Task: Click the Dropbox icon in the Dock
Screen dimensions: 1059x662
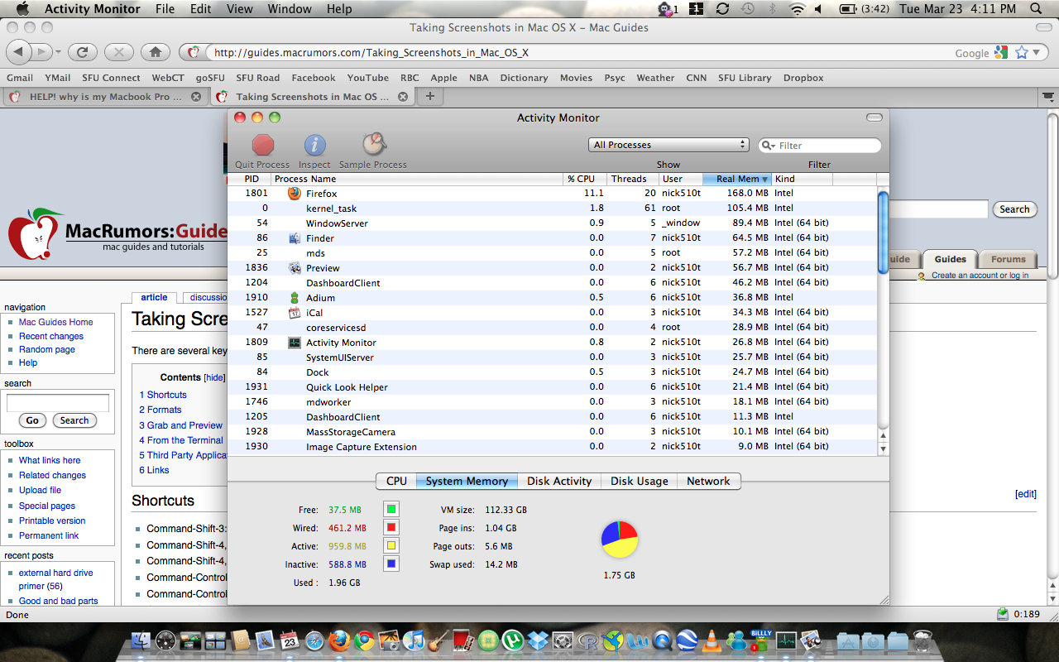Action: tap(539, 640)
